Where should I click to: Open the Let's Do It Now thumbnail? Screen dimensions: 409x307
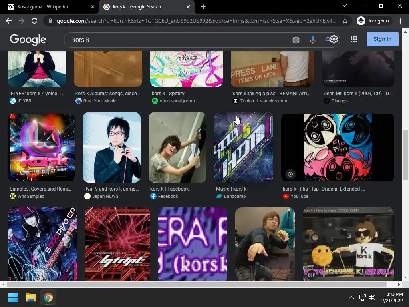coord(42,147)
